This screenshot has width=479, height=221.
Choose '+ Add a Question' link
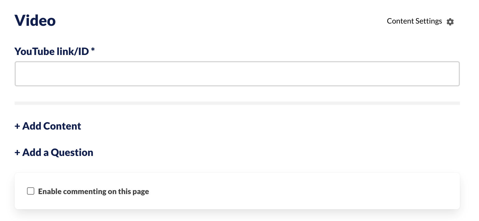coord(54,153)
